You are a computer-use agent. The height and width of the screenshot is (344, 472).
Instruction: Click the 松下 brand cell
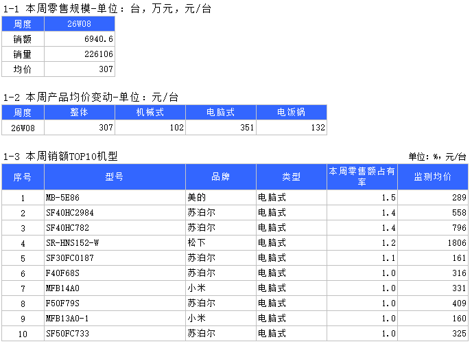coord(221,243)
